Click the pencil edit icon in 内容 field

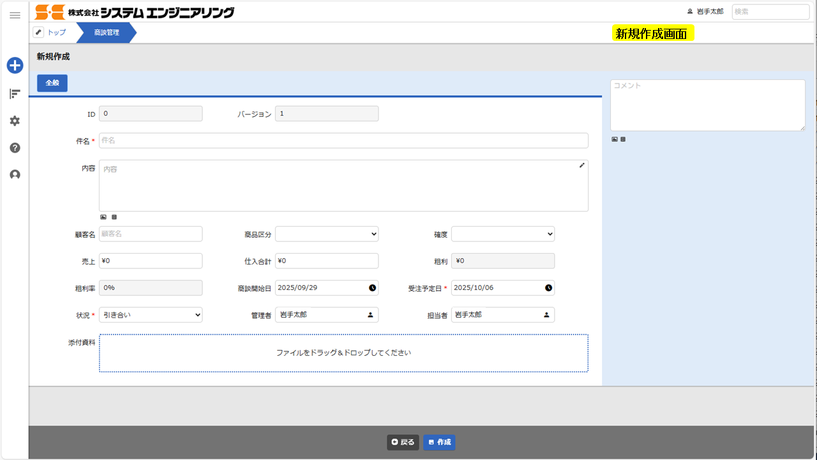[x=581, y=165]
